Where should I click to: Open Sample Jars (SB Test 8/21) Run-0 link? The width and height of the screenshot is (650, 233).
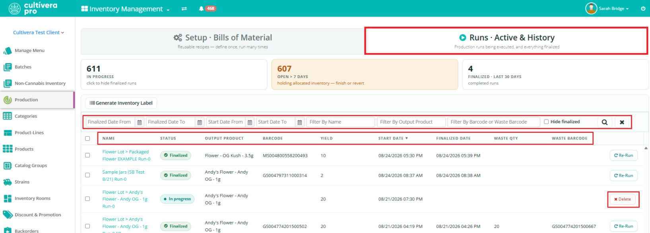123,176
